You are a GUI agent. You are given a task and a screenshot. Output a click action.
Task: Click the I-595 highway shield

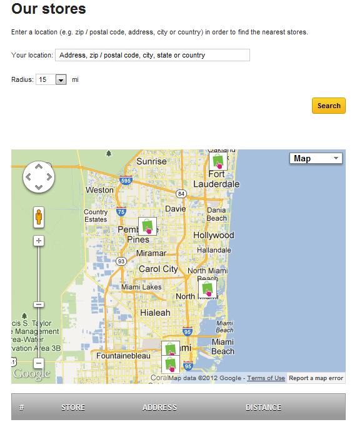126,181
